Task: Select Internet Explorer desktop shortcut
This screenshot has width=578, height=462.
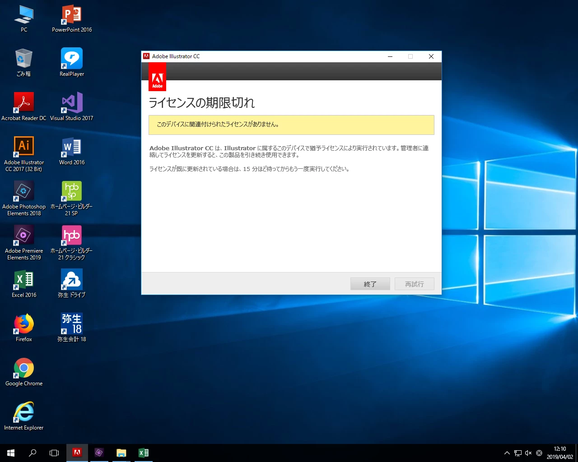Action: 24,416
